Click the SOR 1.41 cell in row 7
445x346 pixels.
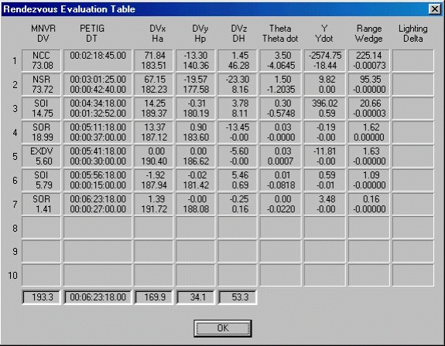click(42, 204)
